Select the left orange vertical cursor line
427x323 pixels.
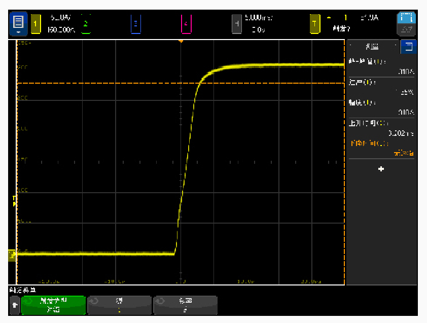click(x=17, y=162)
